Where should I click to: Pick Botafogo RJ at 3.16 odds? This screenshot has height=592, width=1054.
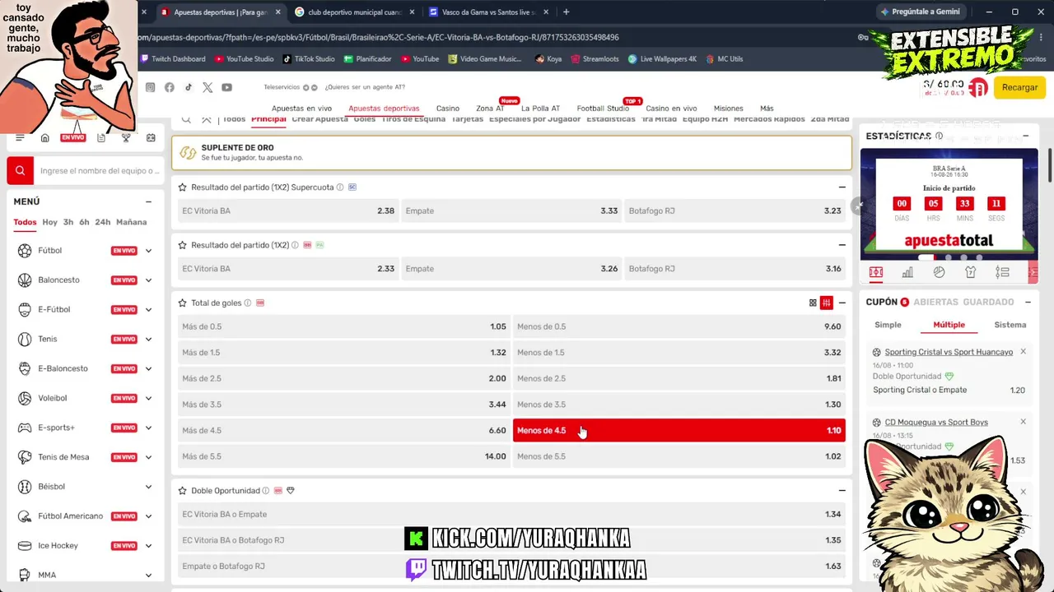[x=735, y=269]
